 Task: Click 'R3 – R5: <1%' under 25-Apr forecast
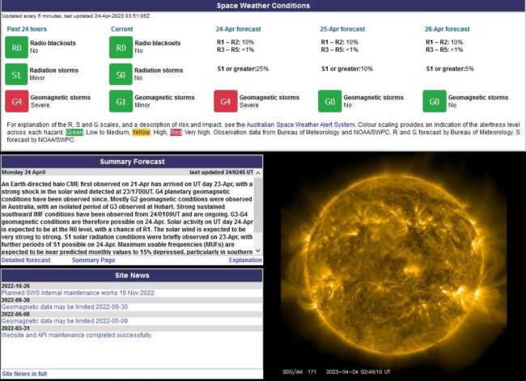340,50
